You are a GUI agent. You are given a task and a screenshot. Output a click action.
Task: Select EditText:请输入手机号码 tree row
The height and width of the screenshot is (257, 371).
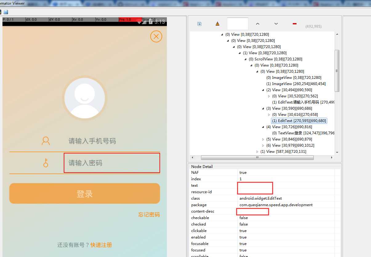[303, 102]
